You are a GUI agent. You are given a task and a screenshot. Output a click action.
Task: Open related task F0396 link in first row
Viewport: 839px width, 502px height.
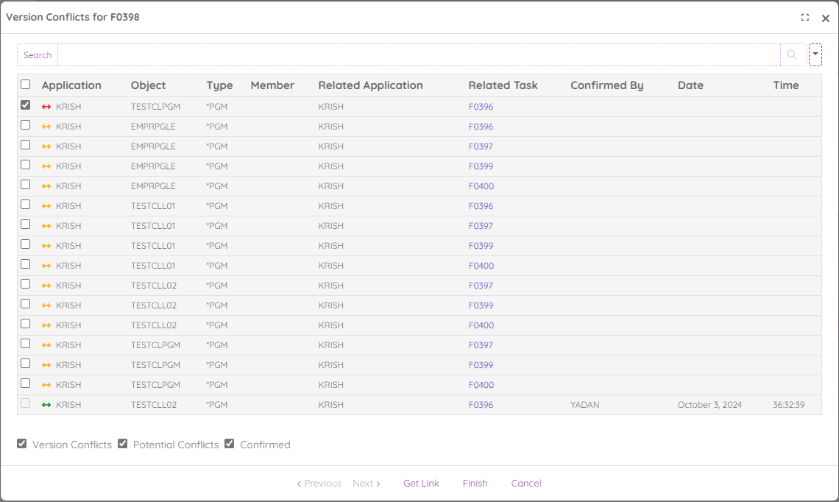(x=481, y=107)
